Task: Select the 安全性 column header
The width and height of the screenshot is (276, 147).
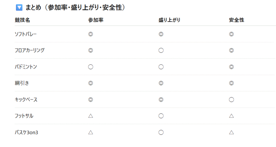Action: 237,20
